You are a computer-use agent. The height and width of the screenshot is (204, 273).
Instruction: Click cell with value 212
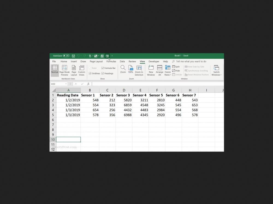click(x=107, y=100)
